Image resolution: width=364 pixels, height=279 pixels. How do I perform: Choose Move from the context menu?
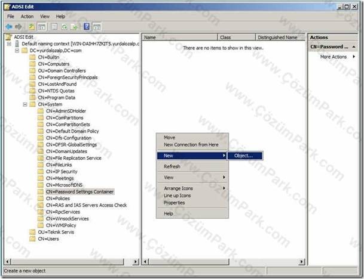[192, 137]
